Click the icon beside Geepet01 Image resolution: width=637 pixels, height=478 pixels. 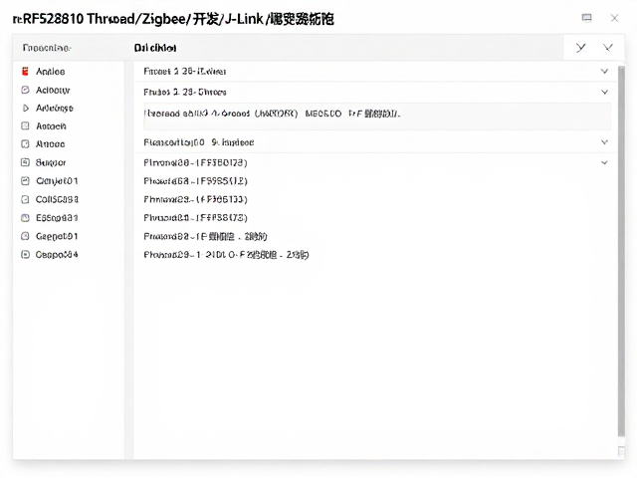coord(25,236)
